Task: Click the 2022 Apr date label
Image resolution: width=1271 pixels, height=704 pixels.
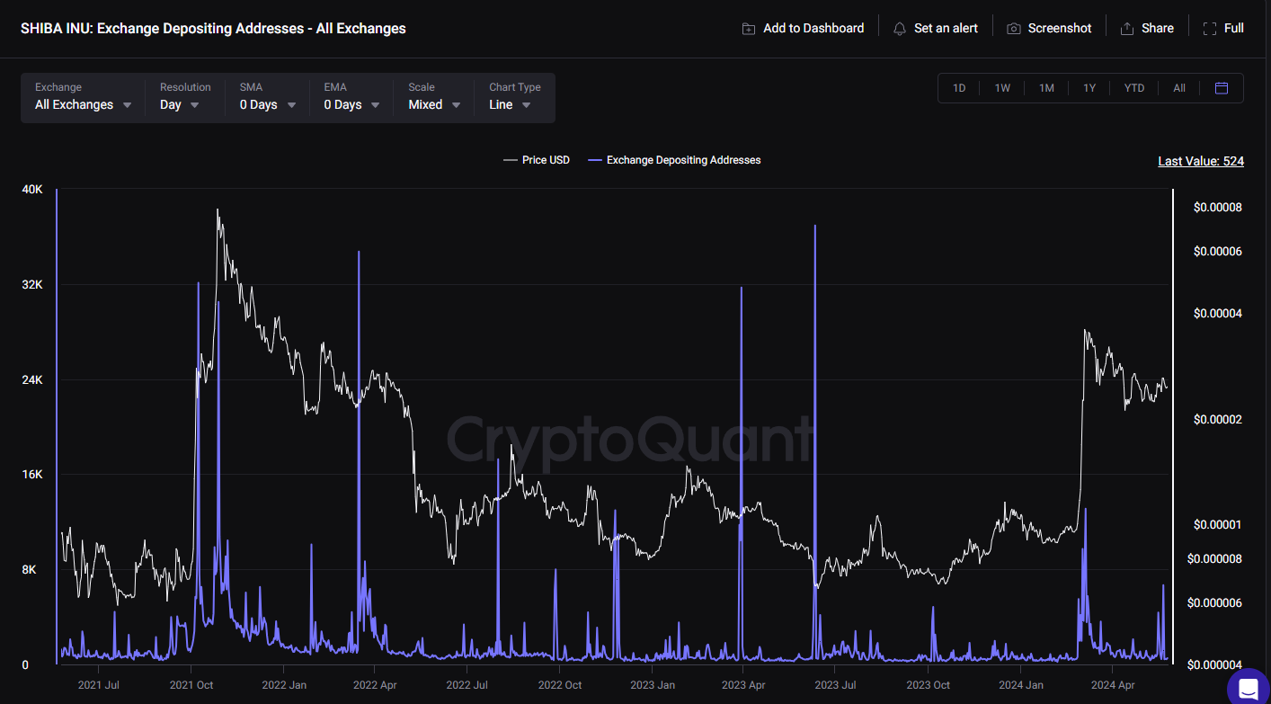Action: [x=376, y=685]
